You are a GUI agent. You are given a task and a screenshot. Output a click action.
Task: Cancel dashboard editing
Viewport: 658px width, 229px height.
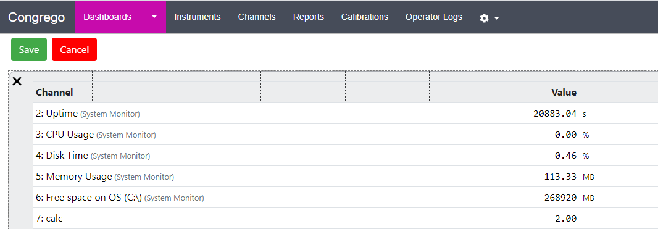[74, 49]
